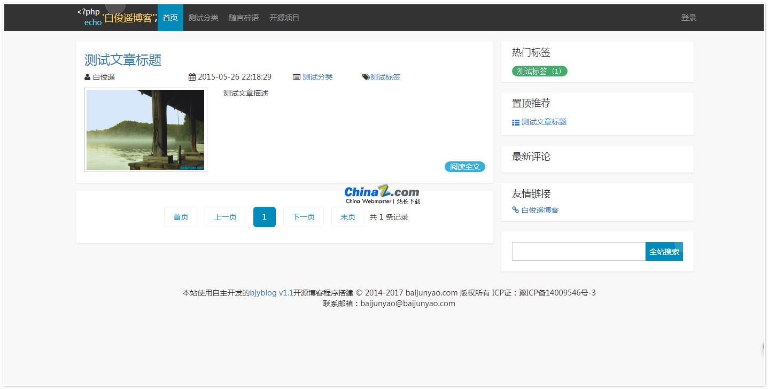Click the calendar icon before the publish date
The height and width of the screenshot is (389, 768).
(x=192, y=76)
